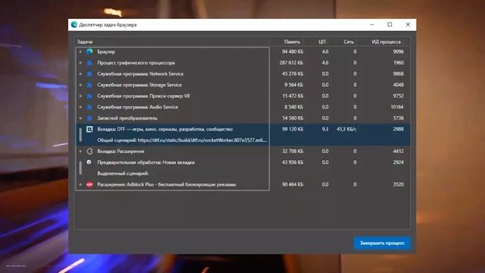Select Служебная программа: Network Service row

242,74
